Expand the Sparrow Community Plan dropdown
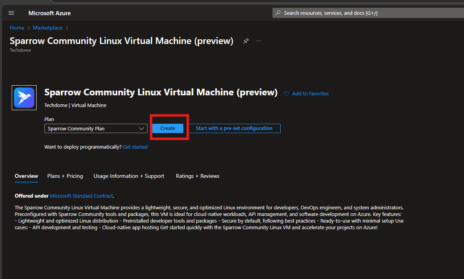This screenshot has width=464, height=279. click(96, 128)
